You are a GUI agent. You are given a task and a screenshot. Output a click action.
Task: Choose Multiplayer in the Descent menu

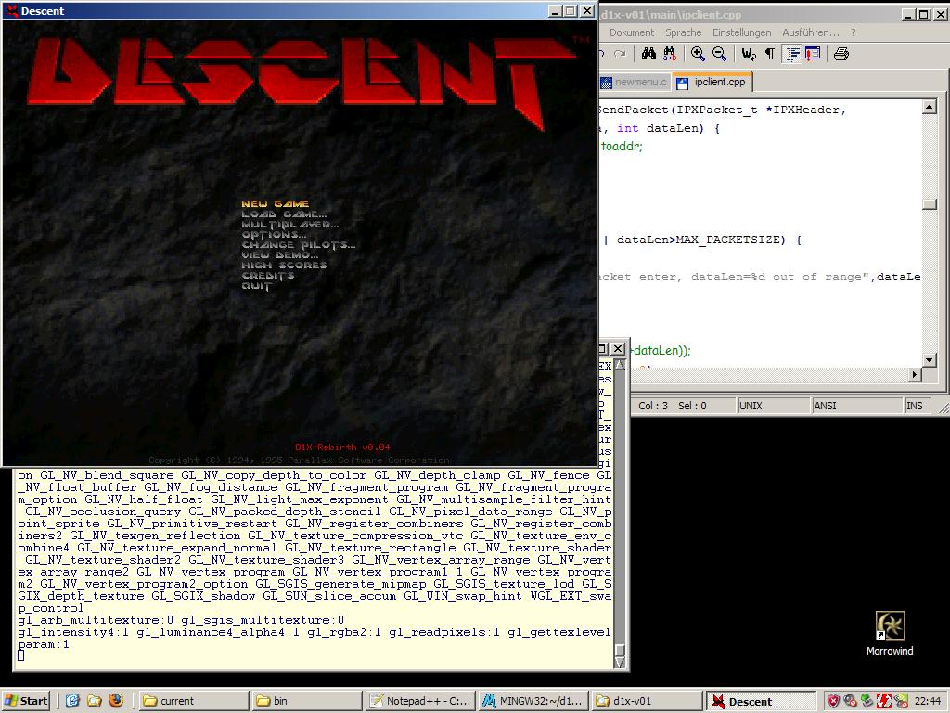coord(290,225)
